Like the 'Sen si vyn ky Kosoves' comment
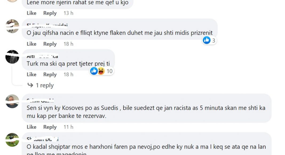This screenshot has height=155, width=285. (x=31, y=127)
